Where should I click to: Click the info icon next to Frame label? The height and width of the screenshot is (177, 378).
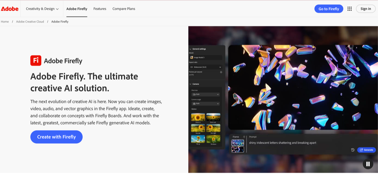point(244,137)
